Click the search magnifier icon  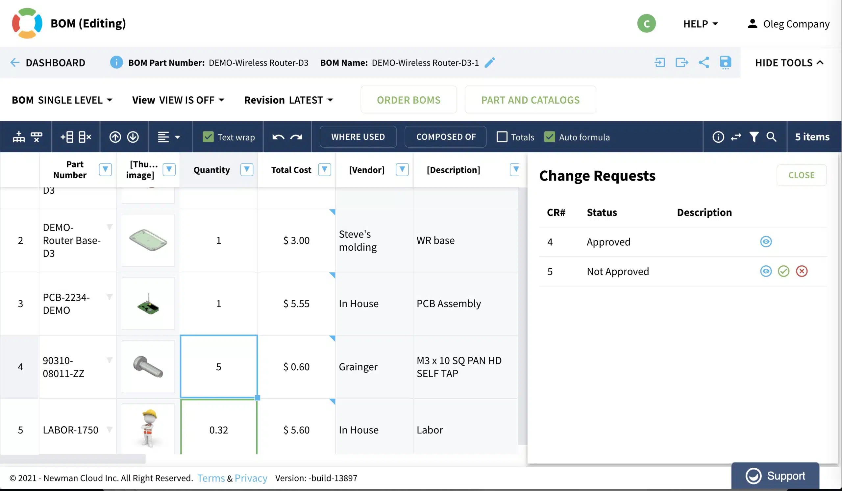[771, 137]
